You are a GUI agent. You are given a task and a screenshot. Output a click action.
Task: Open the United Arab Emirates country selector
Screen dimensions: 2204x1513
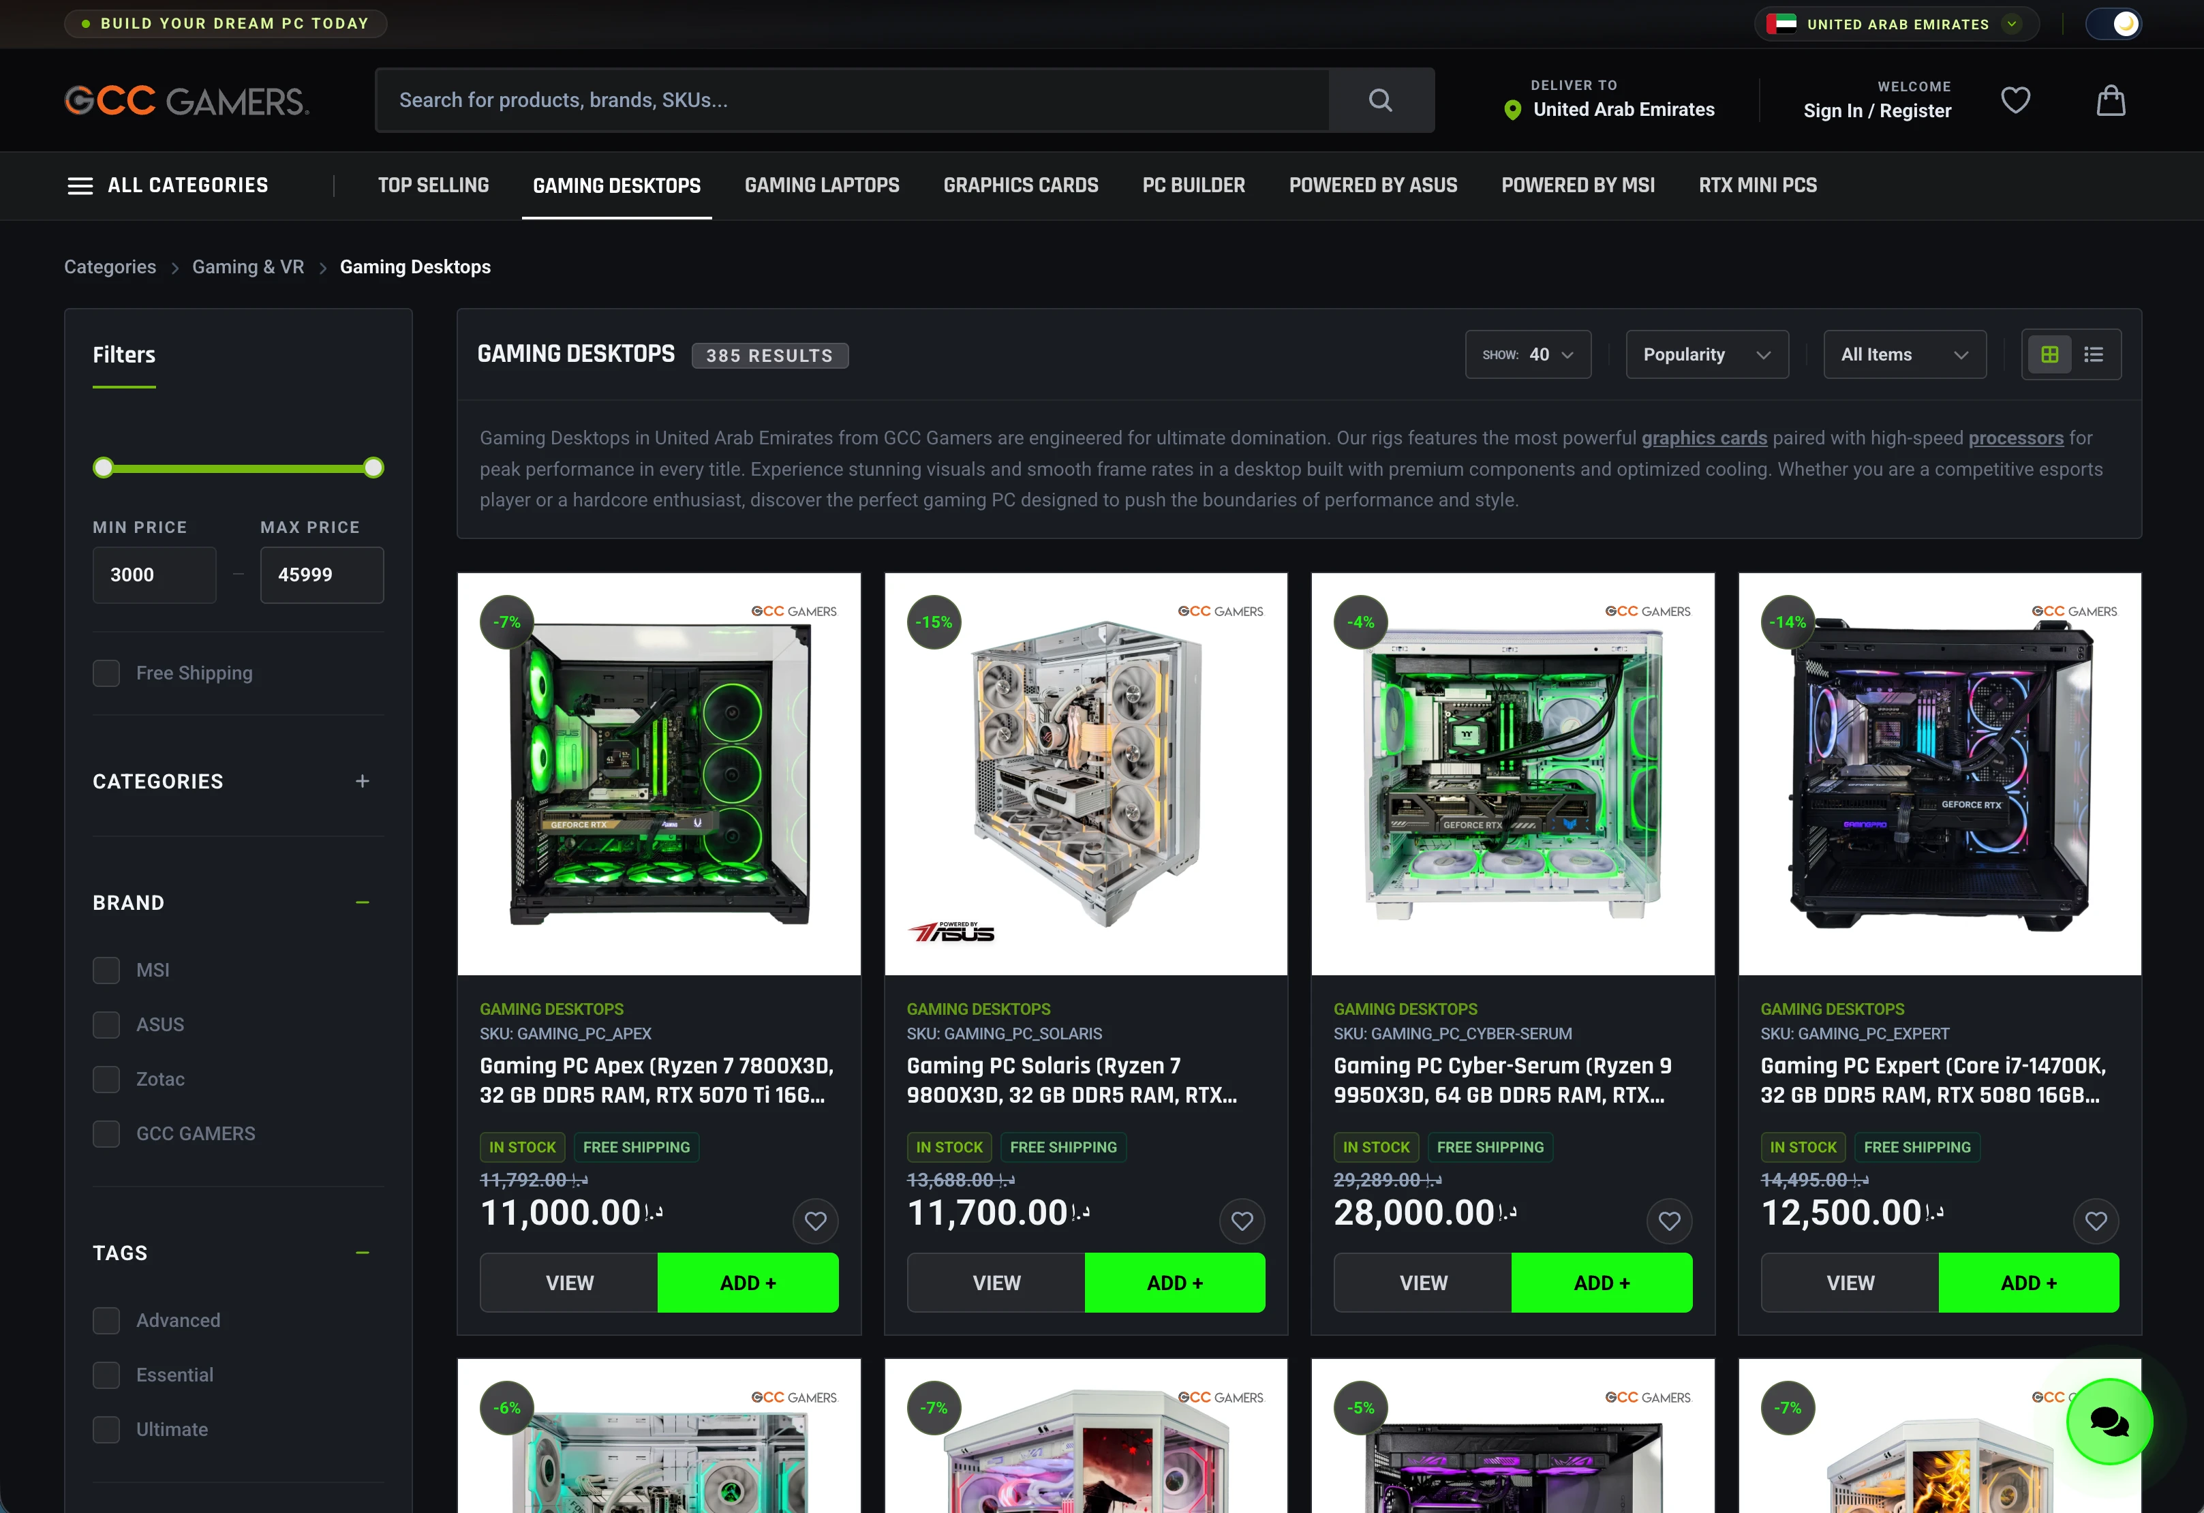click(1896, 24)
